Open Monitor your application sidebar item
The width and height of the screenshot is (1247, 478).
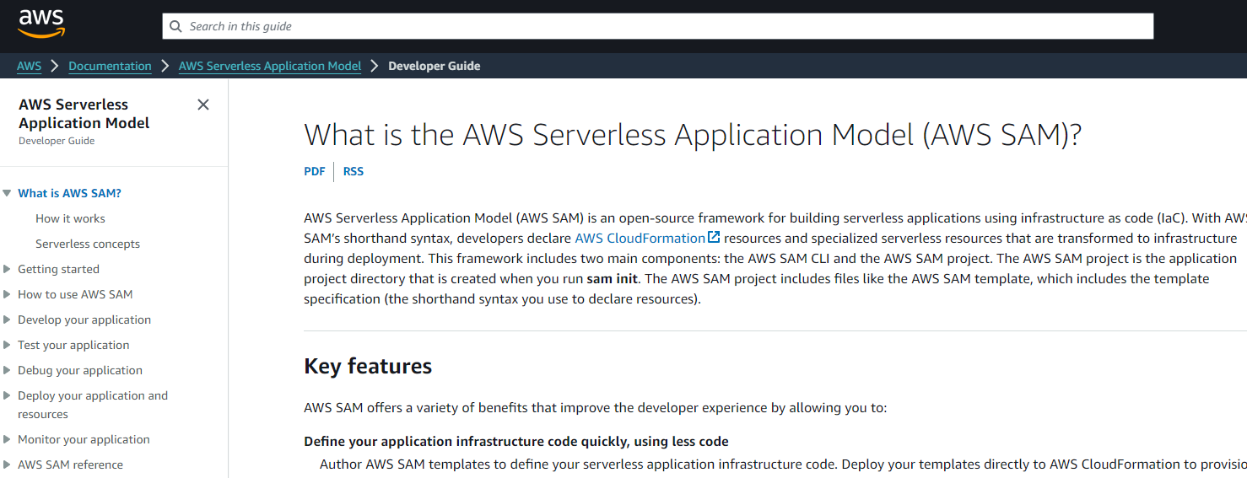coord(84,439)
